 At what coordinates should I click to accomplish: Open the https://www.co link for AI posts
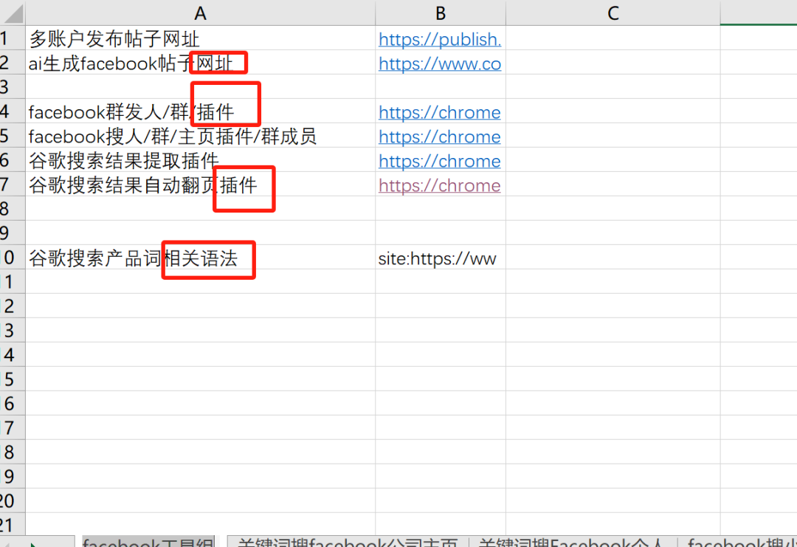point(440,63)
